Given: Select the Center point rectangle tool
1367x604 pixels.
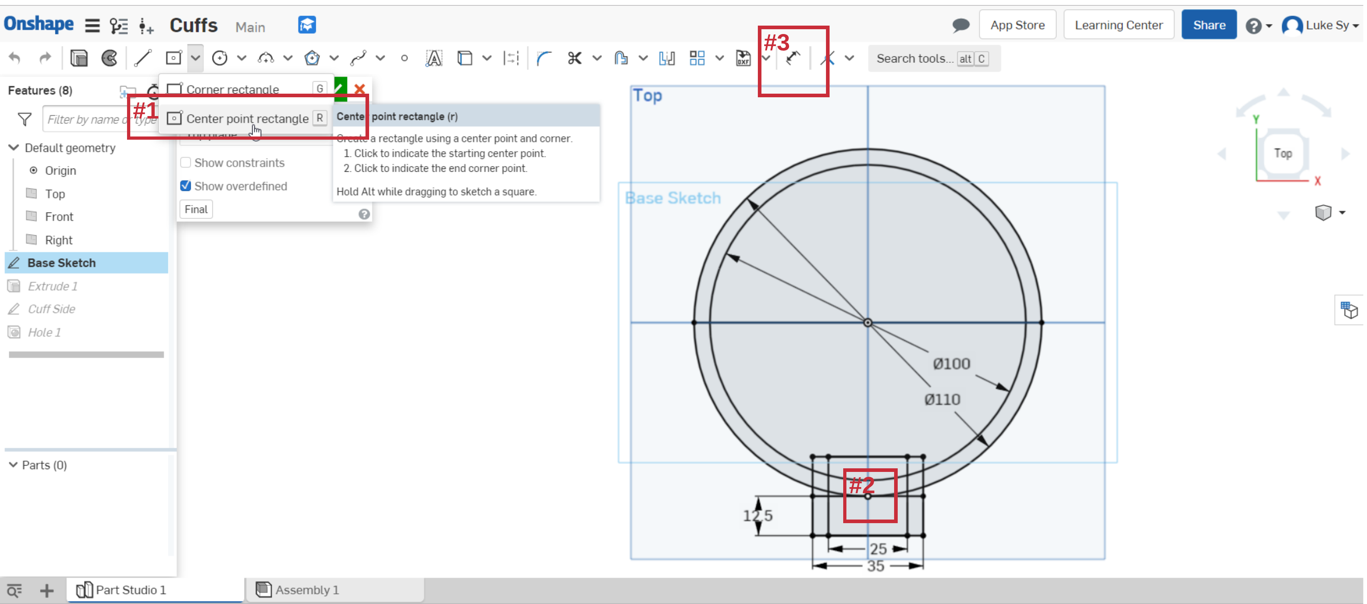Looking at the screenshot, I should pyautogui.click(x=248, y=118).
